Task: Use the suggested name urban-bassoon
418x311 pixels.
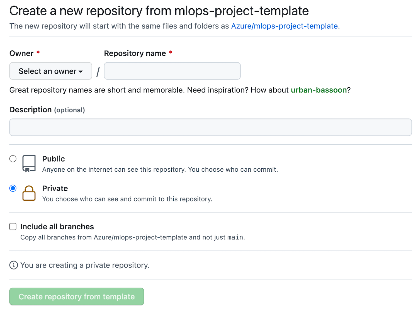Action: click(319, 90)
